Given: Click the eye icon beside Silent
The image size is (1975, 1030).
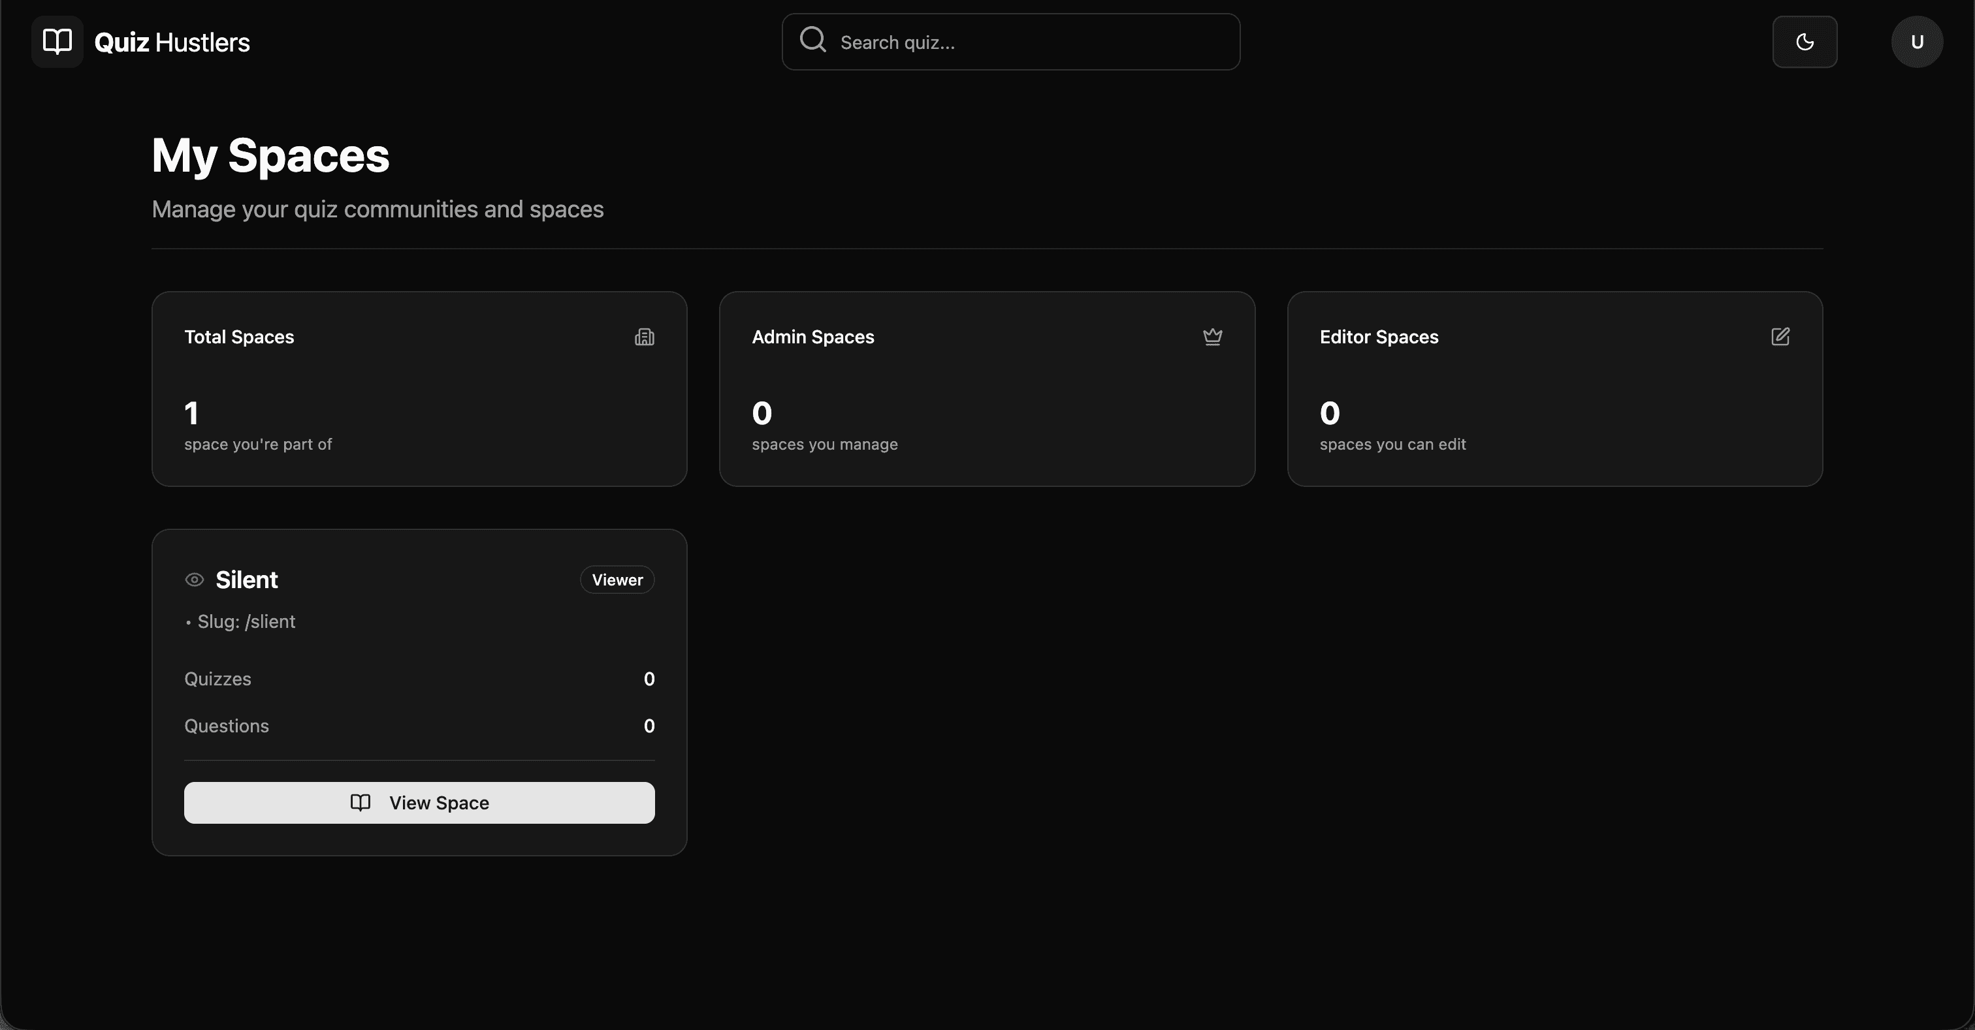Looking at the screenshot, I should (195, 580).
